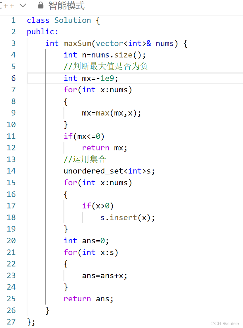Click 'if(x>0)' on line 17

98,206
